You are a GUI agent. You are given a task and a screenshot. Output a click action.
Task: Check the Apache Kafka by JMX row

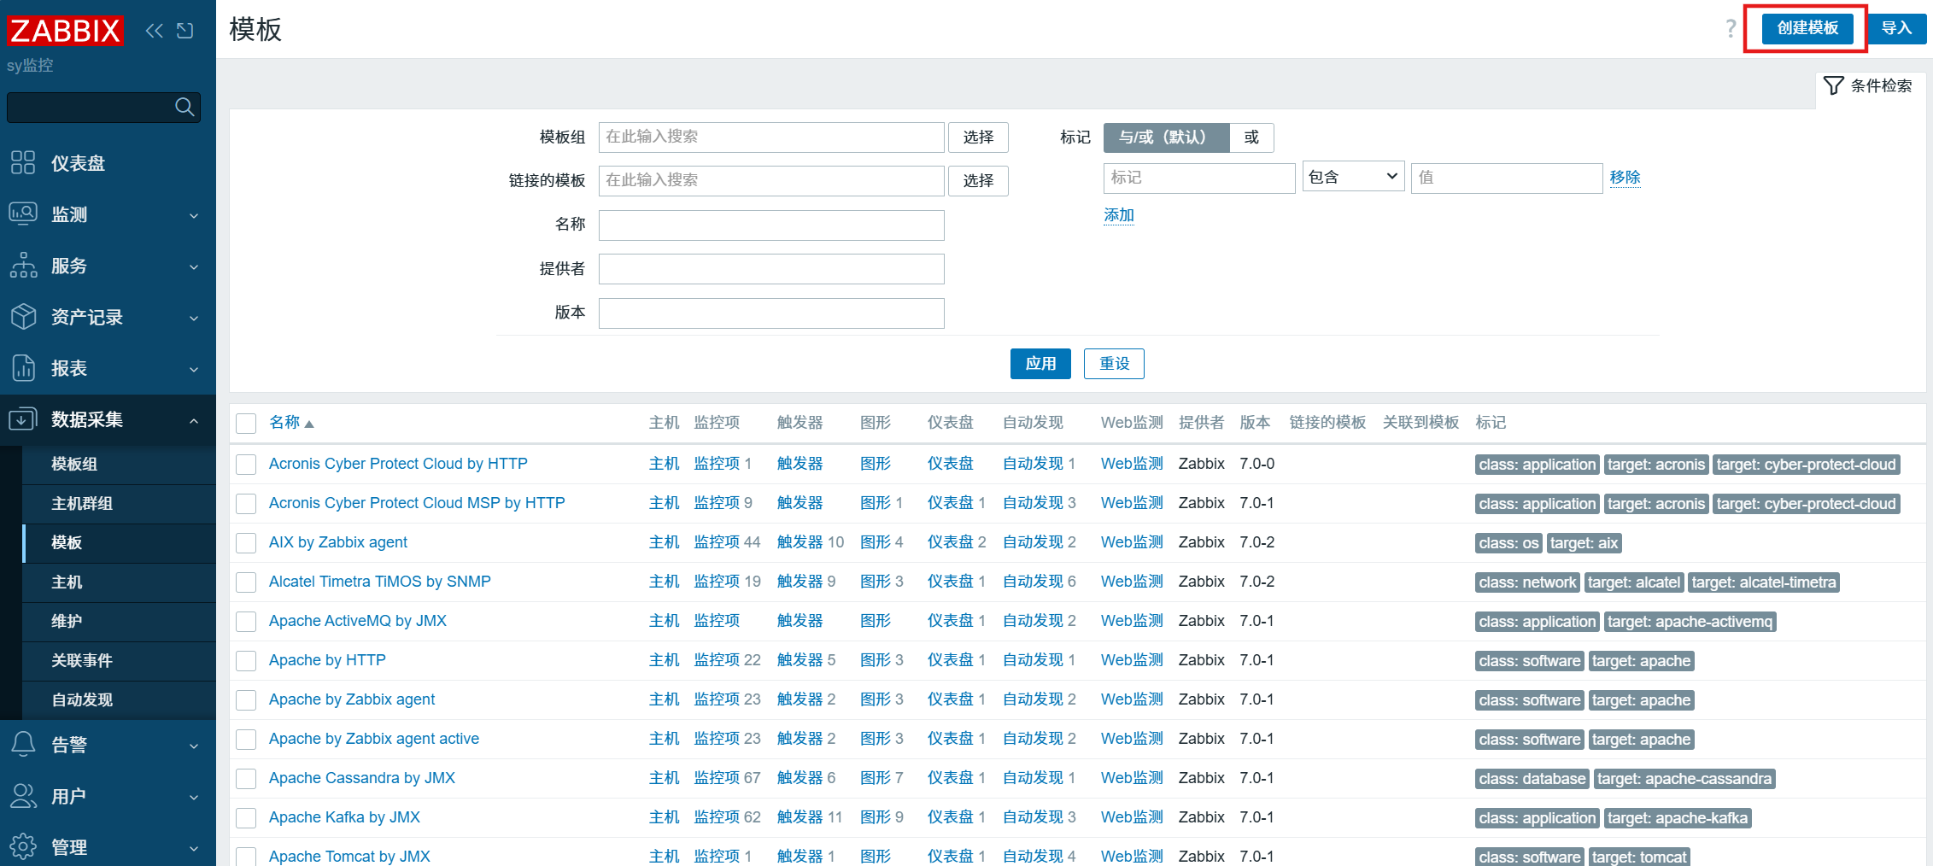246,818
